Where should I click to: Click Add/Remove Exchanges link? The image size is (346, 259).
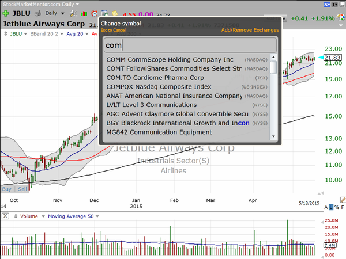(250, 30)
